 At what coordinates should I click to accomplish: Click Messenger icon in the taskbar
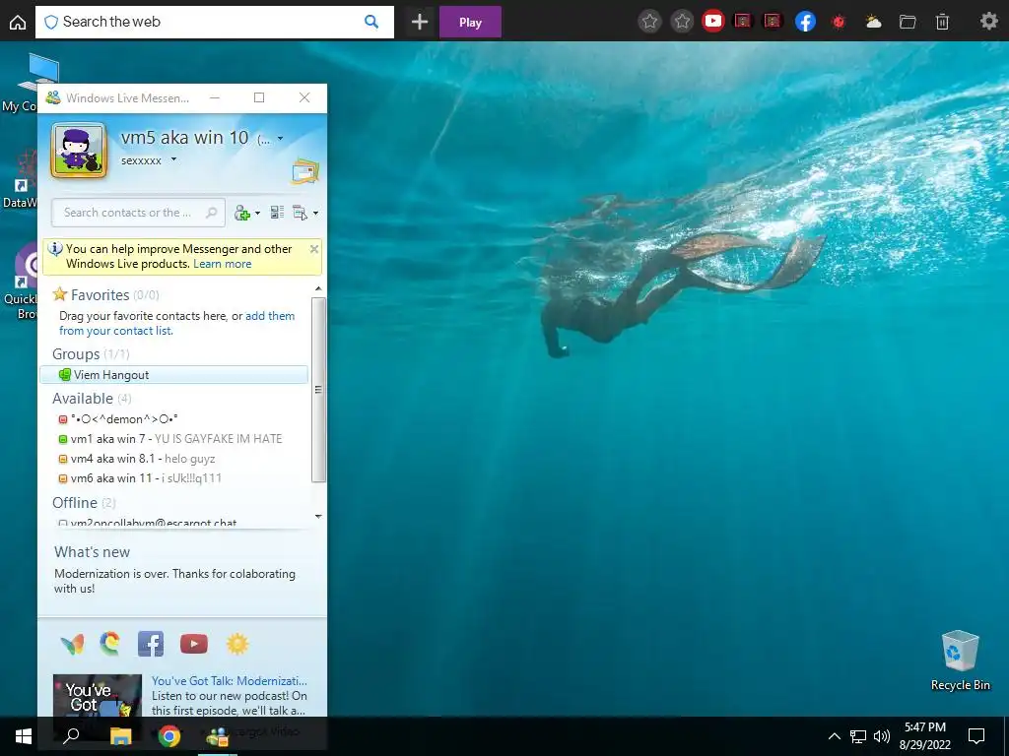(218, 736)
